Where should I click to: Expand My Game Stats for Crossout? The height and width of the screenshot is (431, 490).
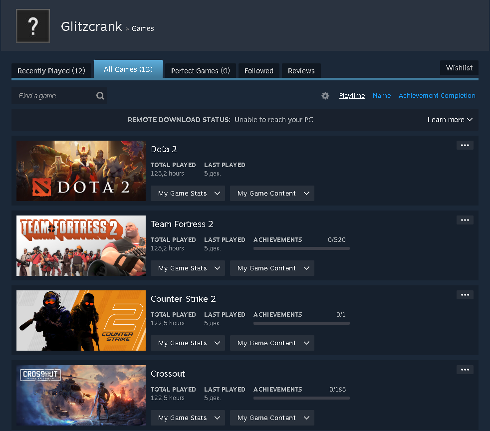pyautogui.click(x=188, y=418)
